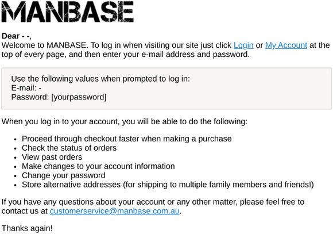Click 'Make changes to your account information' bullet
The image size is (333, 234).
[x=98, y=166]
